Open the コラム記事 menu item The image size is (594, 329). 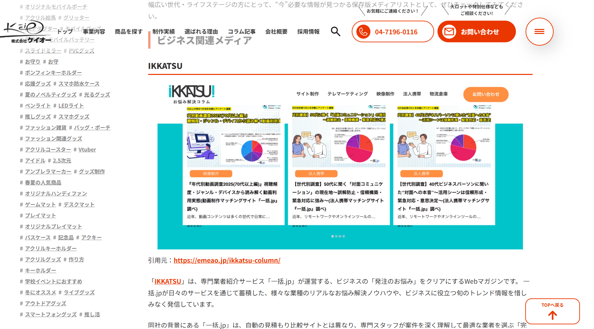[242, 32]
